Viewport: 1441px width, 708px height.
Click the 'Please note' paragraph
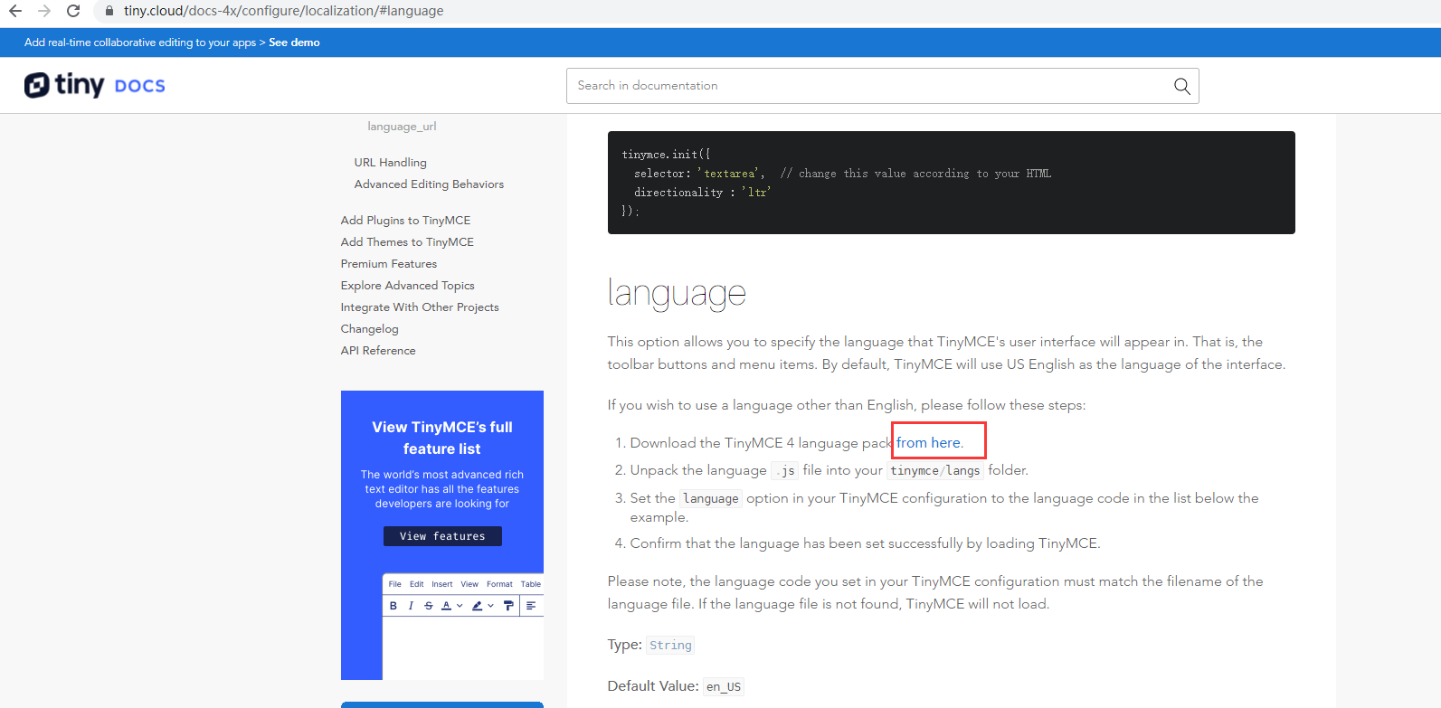tap(935, 592)
